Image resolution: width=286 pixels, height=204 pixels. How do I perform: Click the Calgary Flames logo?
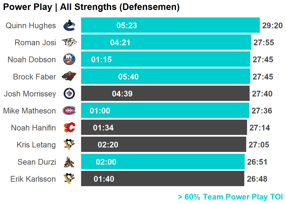pyautogui.click(x=69, y=128)
